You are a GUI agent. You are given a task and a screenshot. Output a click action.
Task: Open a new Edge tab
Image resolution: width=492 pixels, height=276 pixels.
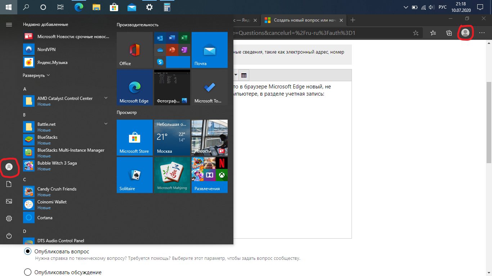point(353,20)
